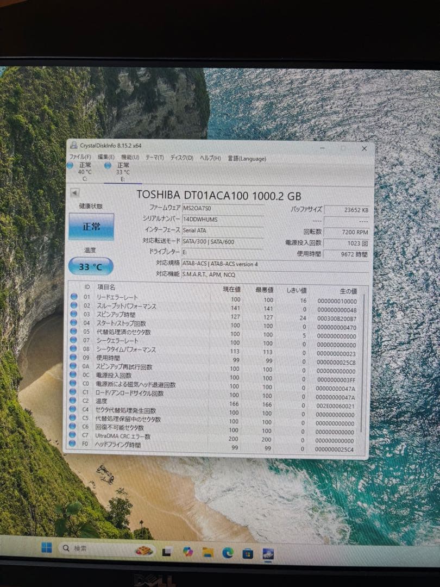Open the 編集(E) menu
Screen dimensions: 440x587
[x=106, y=158]
